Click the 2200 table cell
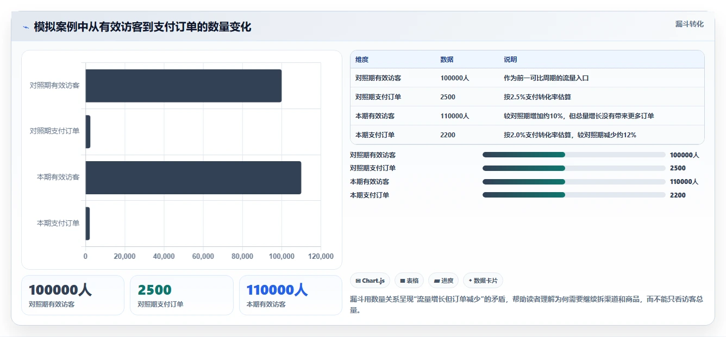 pyautogui.click(x=448, y=135)
